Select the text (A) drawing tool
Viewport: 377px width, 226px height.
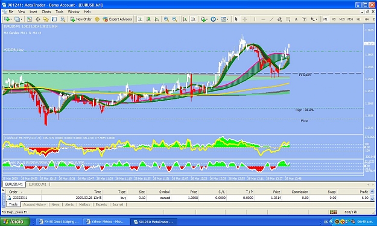coord(296,19)
